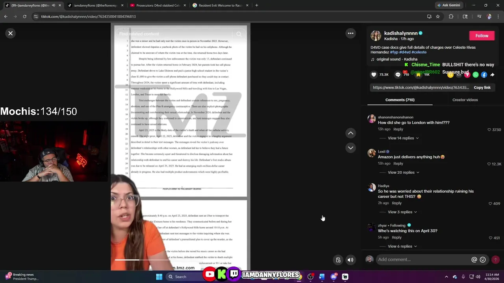Open the Chrome menu three dots
The width and height of the screenshot is (504, 283).
(x=498, y=17)
